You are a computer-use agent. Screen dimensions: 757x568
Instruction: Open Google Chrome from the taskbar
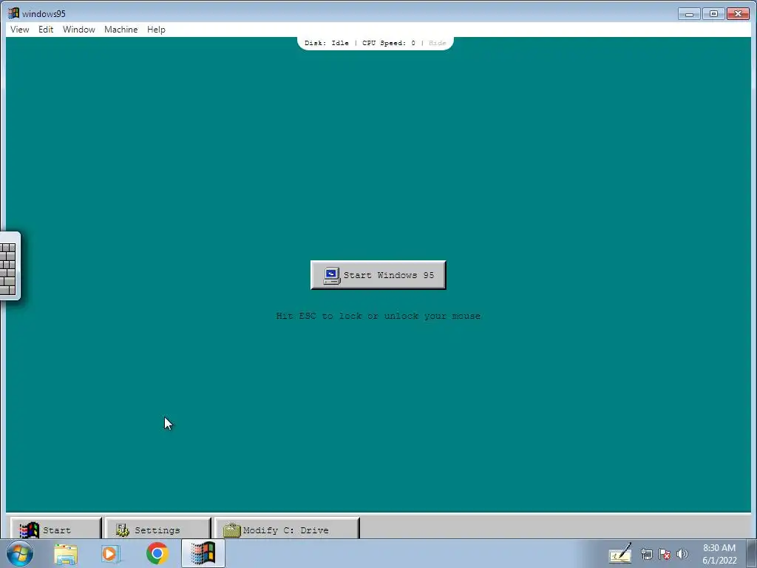pyautogui.click(x=157, y=553)
